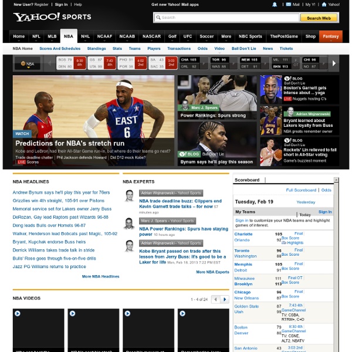Open Mail via envelope icon

(x=287, y=4)
